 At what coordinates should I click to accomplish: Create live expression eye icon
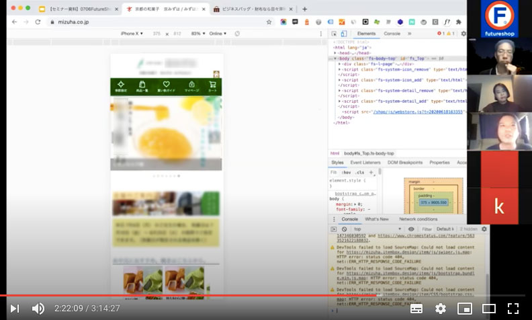[x=411, y=229]
